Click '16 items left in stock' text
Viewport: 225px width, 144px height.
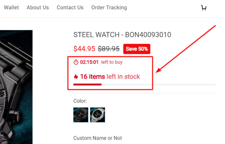click(x=110, y=77)
